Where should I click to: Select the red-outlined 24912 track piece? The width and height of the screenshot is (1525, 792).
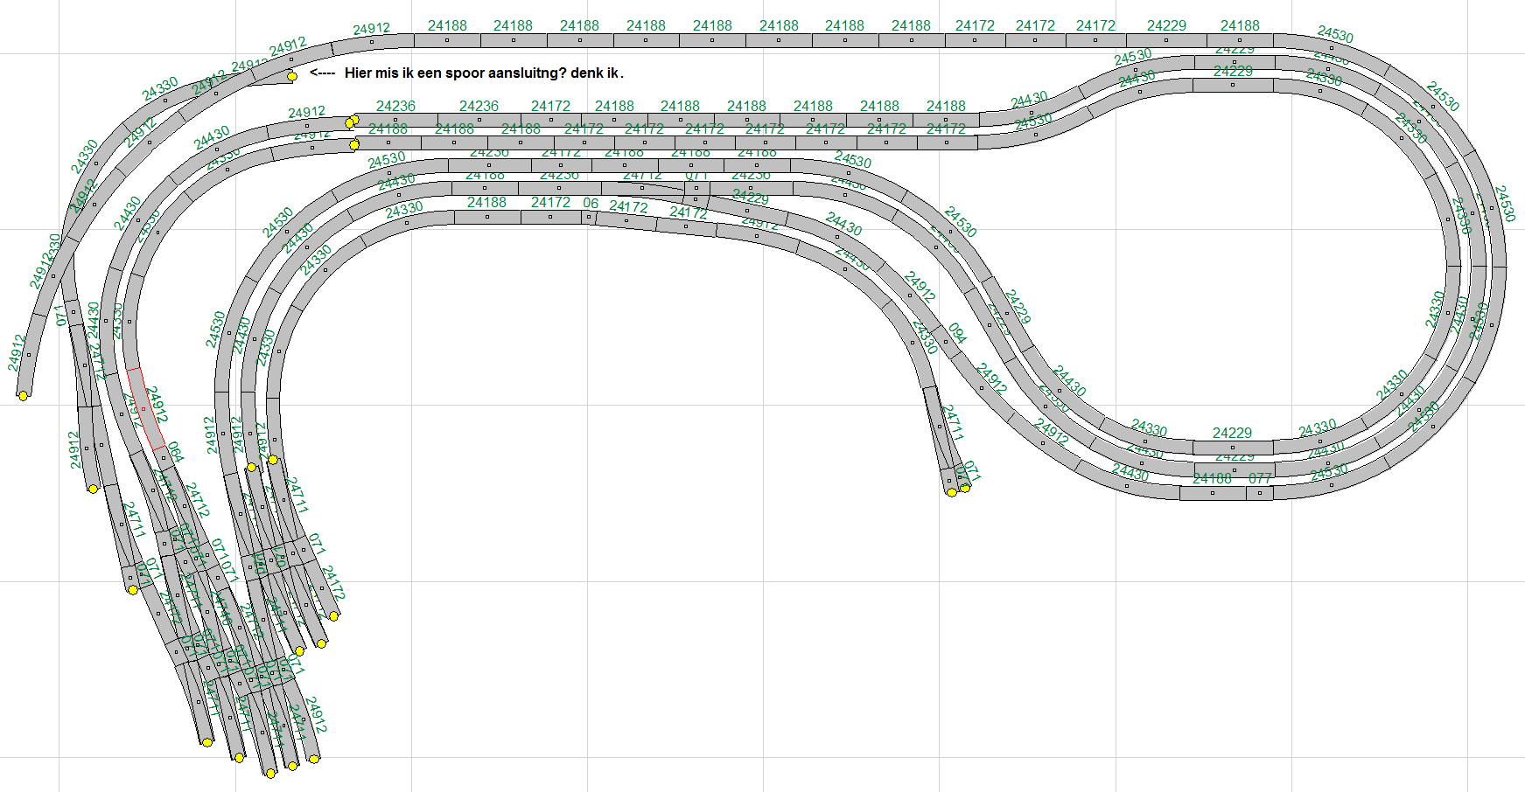[146, 409]
